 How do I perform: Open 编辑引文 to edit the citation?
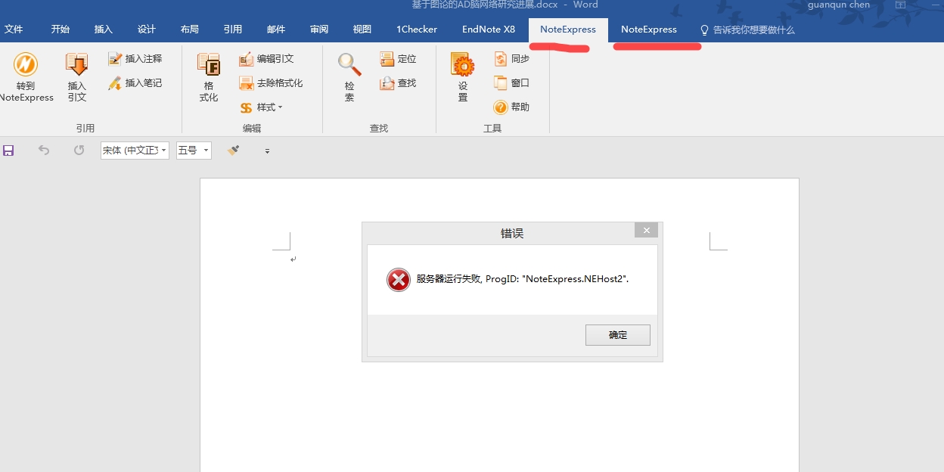(x=266, y=58)
